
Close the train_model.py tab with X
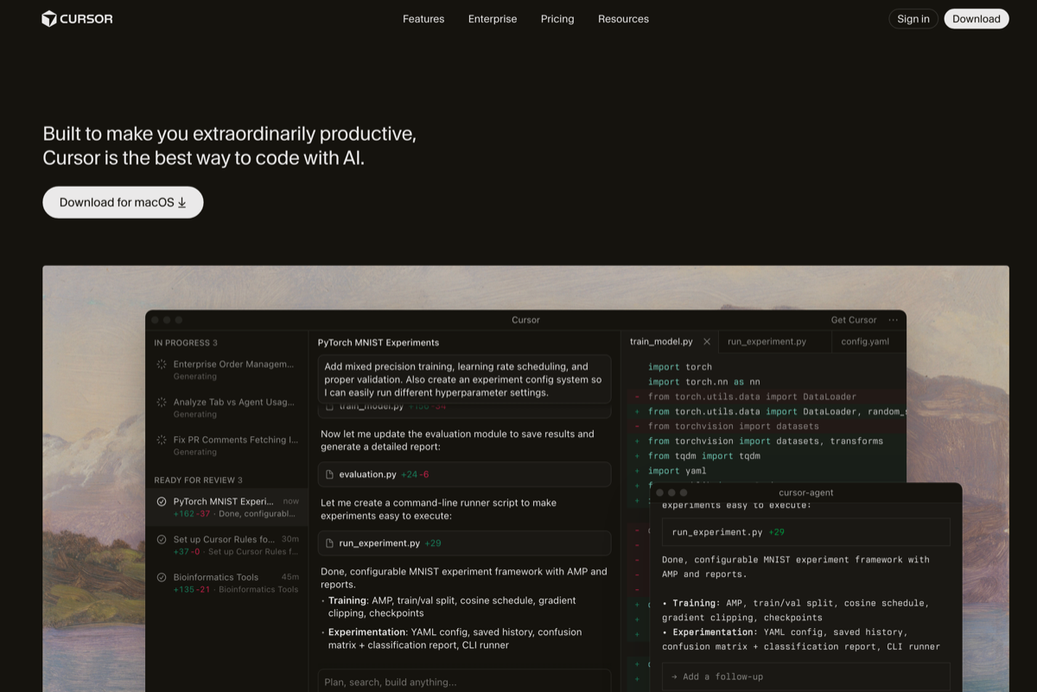click(x=707, y=342)
